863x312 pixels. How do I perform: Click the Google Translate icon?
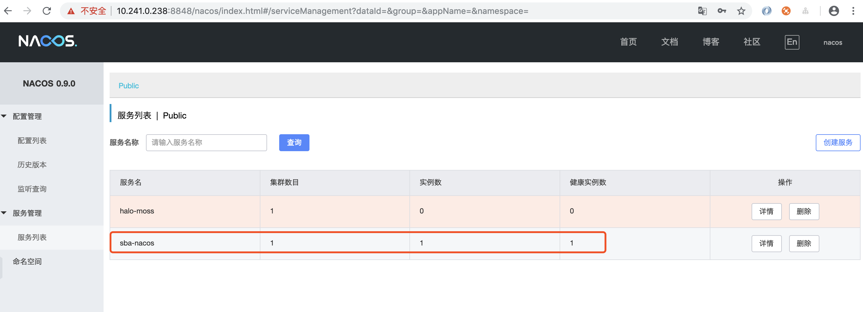tap(702, 11)
